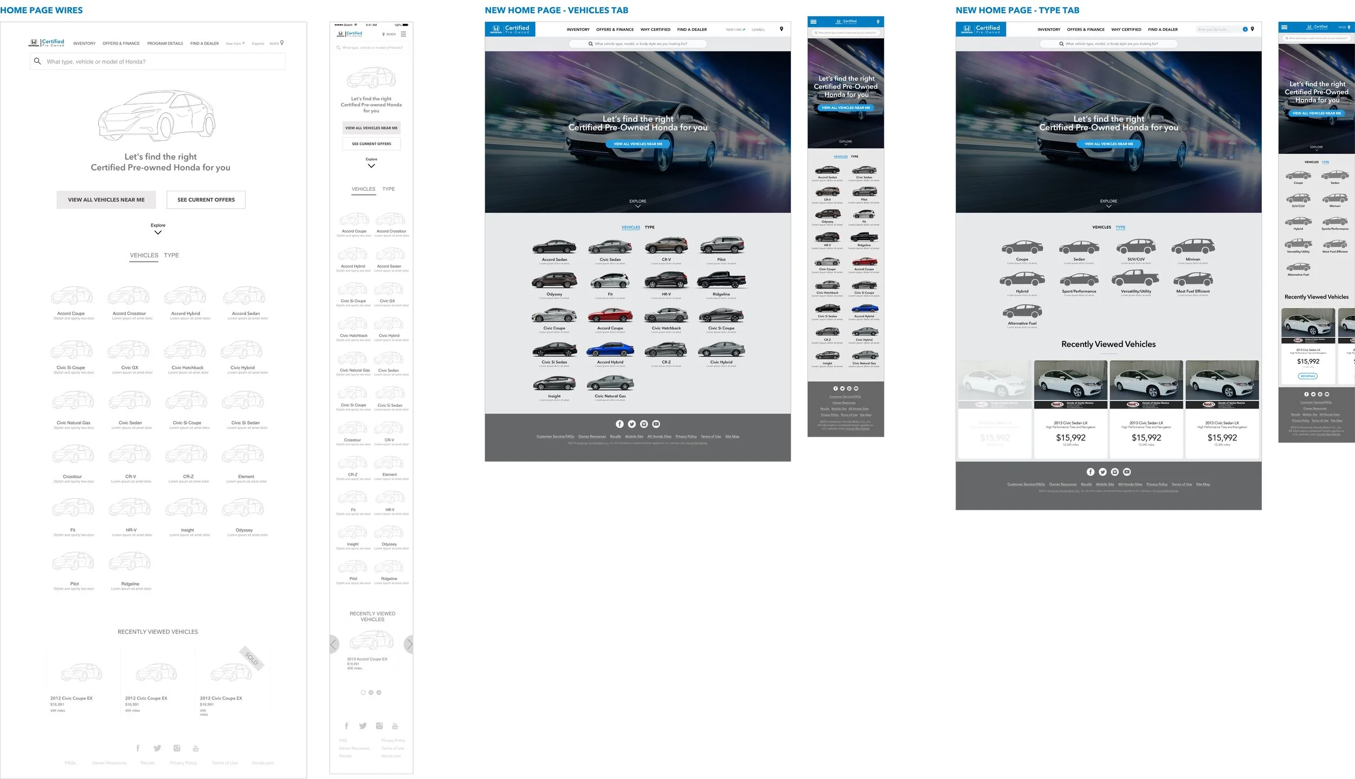
Task: Click the Twitter icon in the footer
Action: pyautogui.click(x=157, y=748)
